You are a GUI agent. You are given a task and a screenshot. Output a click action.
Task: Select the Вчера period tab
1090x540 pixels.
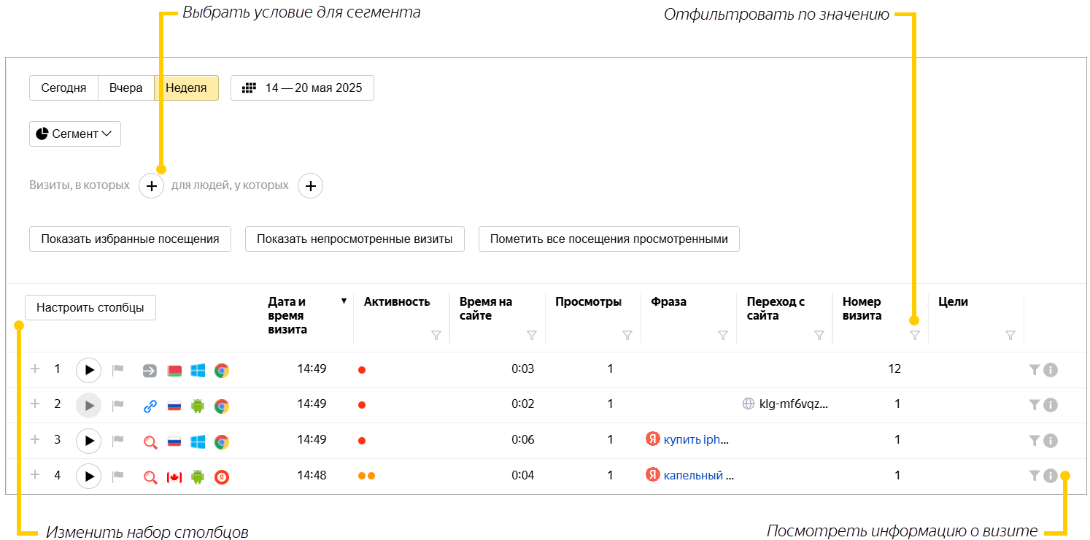coord(125,88)
